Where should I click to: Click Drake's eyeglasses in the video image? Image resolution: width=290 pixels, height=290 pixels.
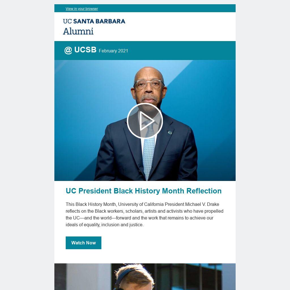pos(149,84)
